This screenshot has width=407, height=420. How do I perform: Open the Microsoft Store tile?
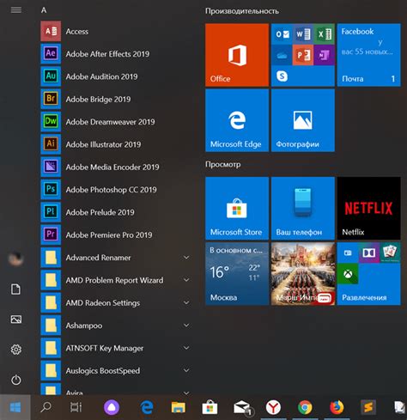[237, 208]
